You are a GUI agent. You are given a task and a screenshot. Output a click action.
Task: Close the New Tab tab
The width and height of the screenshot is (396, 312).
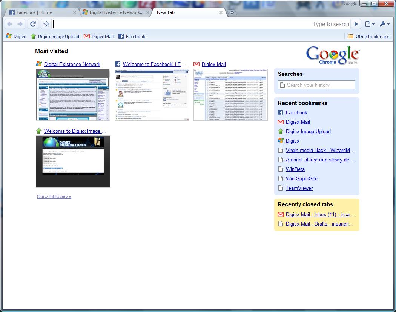click(x=221, y=12)
